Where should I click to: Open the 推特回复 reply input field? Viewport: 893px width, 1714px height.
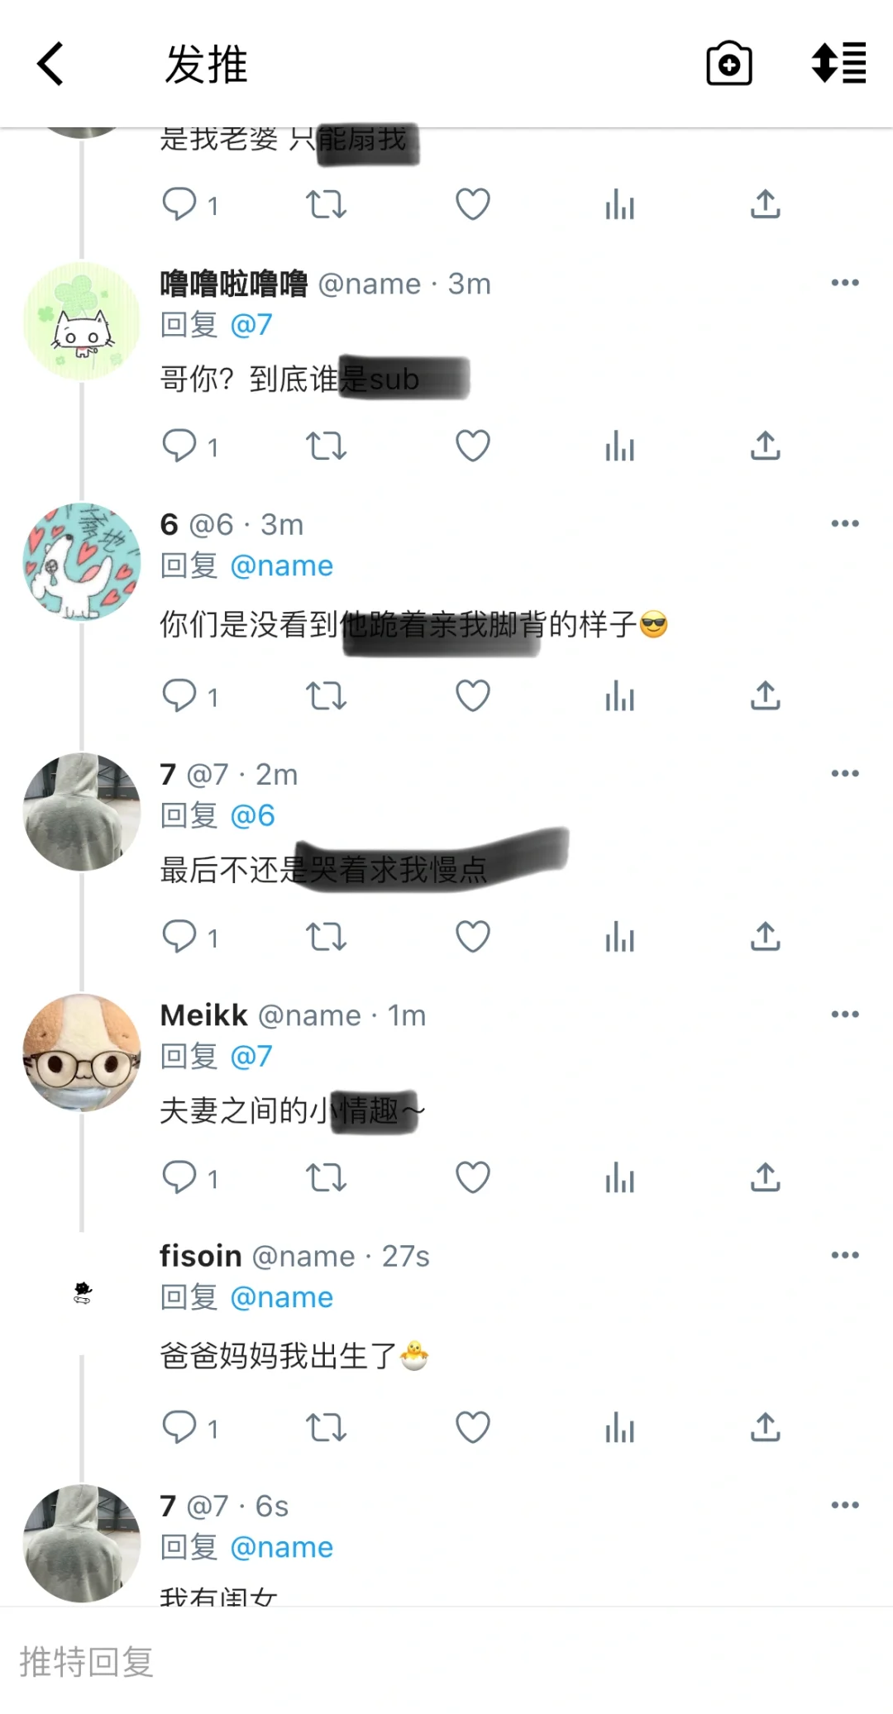446,1662
